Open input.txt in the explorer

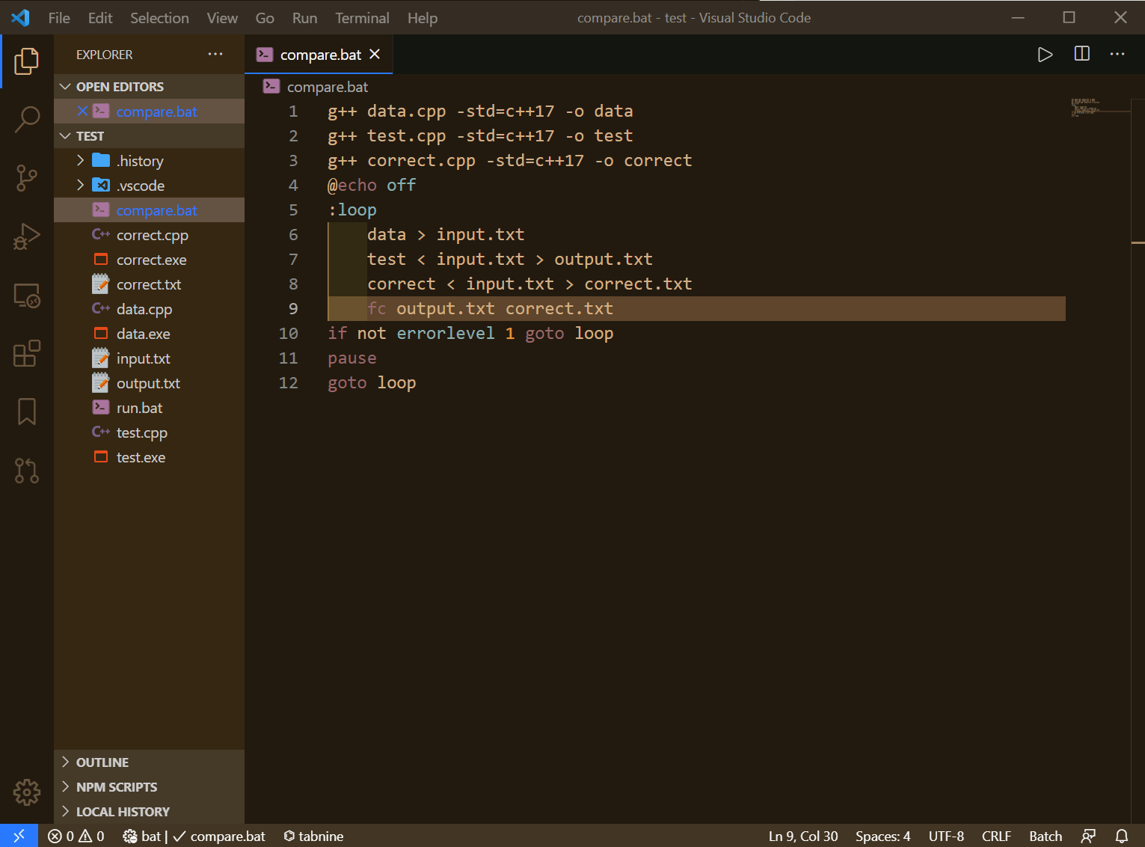[149, 358]
